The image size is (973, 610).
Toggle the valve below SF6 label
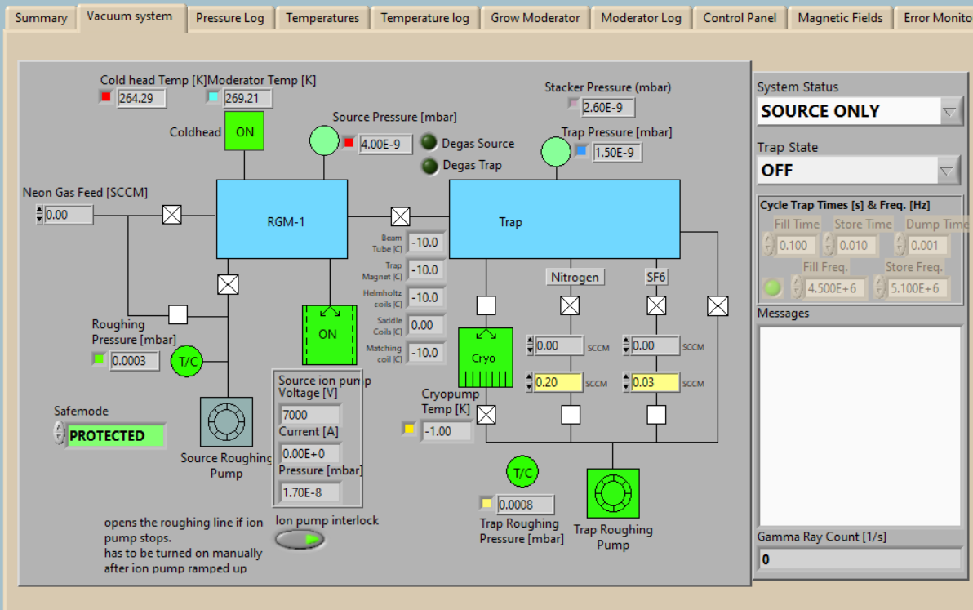point(656,305)
